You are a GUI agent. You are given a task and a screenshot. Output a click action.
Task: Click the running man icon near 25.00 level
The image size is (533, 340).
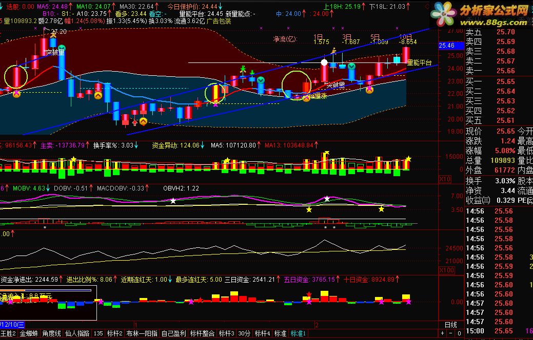[334, 51]
